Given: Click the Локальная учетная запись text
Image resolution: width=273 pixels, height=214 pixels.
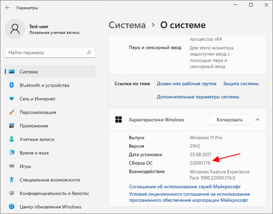Looking at the screenshot, I should pos(54,33).
